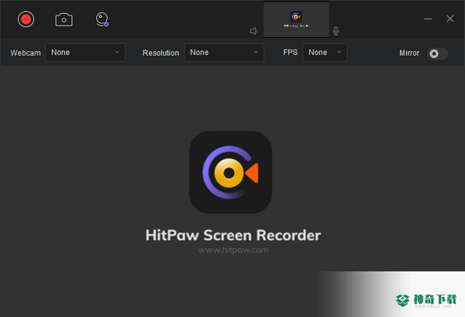Click the Resolution label
The image size is (465, 317).
[x=160, y=53]
